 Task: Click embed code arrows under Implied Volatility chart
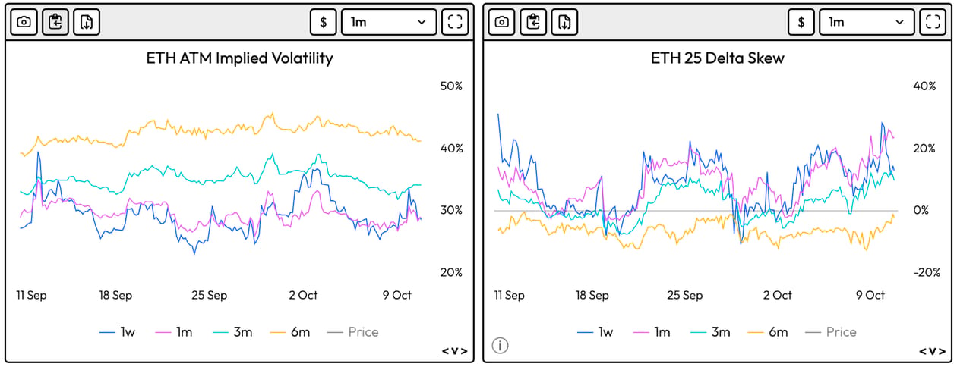pos(454,351)
